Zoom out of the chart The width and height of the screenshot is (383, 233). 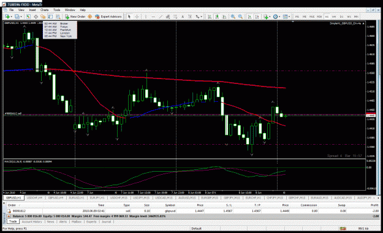pyautogui.click(x=241, y=17)
